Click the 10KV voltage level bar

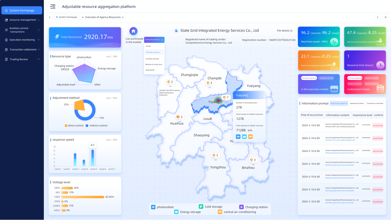(83, 197)
